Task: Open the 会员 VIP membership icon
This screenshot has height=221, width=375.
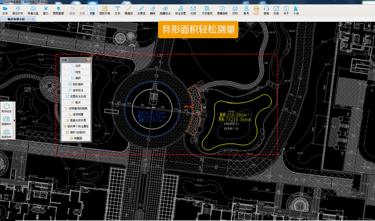Action: [x=256, y=10]
